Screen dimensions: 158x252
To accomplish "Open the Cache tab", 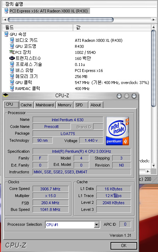I will click(26, 105).
